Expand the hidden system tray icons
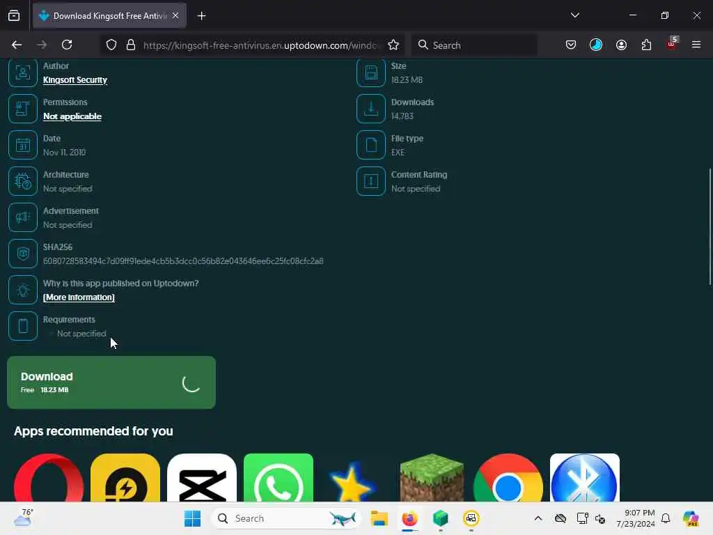The width and height of the screenshot is (713, 535). coord(538,518)
